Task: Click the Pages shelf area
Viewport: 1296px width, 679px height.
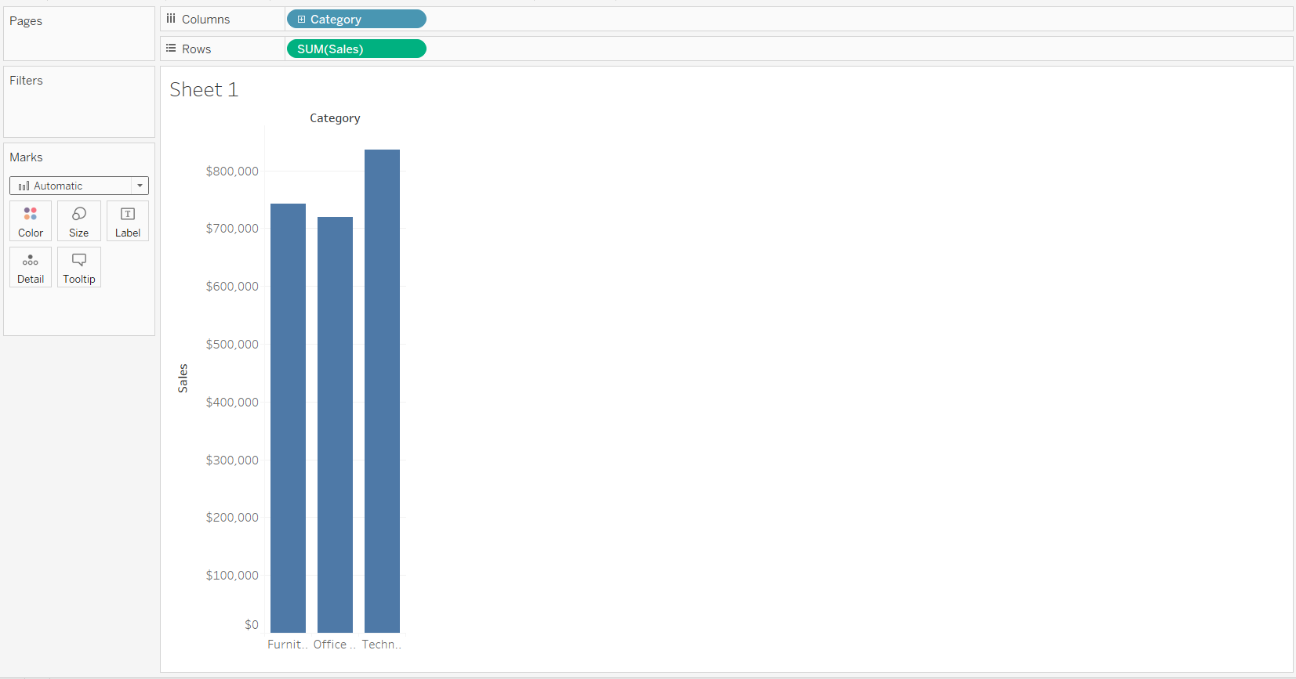Action: (x=79, y=34)
